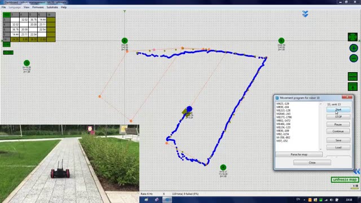Click the zoom out minus icon
Image resolution: width=361 pixels, height=203 pixels.
coord(354,58)
